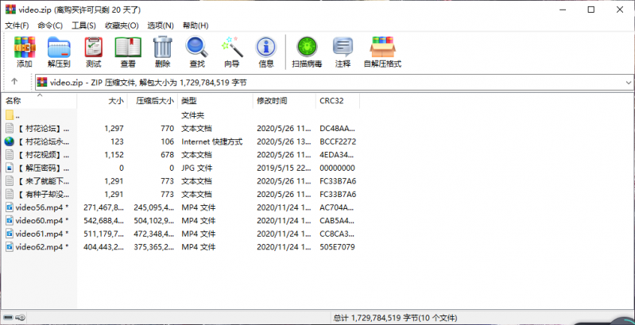Show archive 信息 (Info) icon
This screenshot has width=635, height=325.
pyautogui.click(x=265, y=51)
